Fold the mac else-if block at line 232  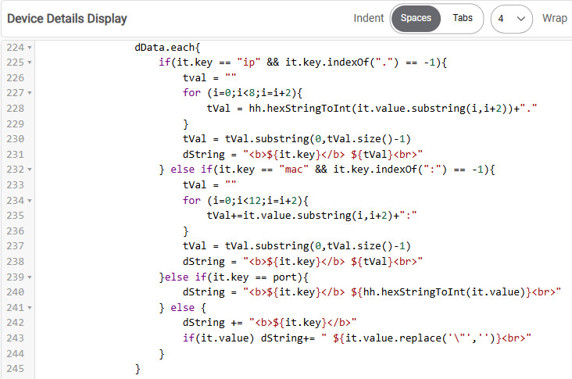tap(30, 170)
